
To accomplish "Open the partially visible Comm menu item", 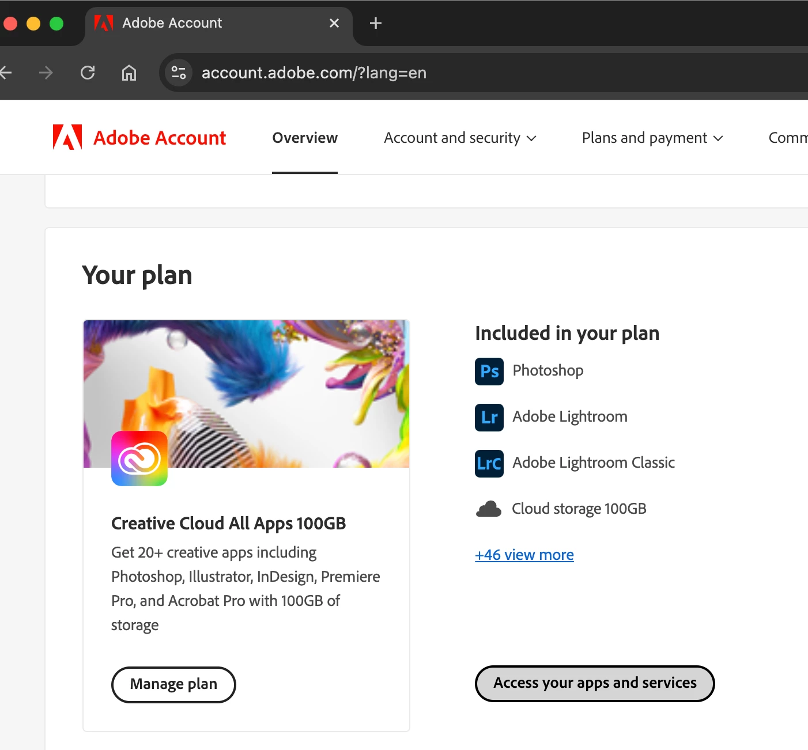I will click(x=788, y=138).
